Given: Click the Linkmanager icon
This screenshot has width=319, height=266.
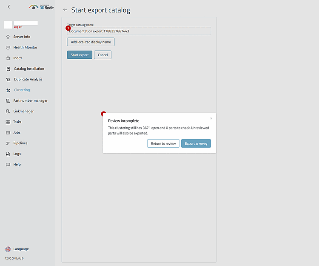Looking at the screenshot, I should pyautogui.click(x=8, y=112).
